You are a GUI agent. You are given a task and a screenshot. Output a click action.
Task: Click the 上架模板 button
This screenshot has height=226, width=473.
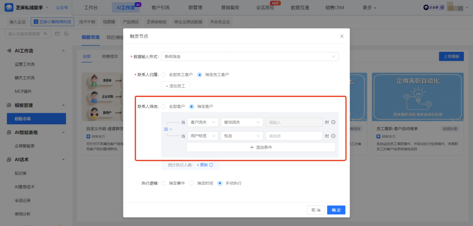tap(451, 56)
